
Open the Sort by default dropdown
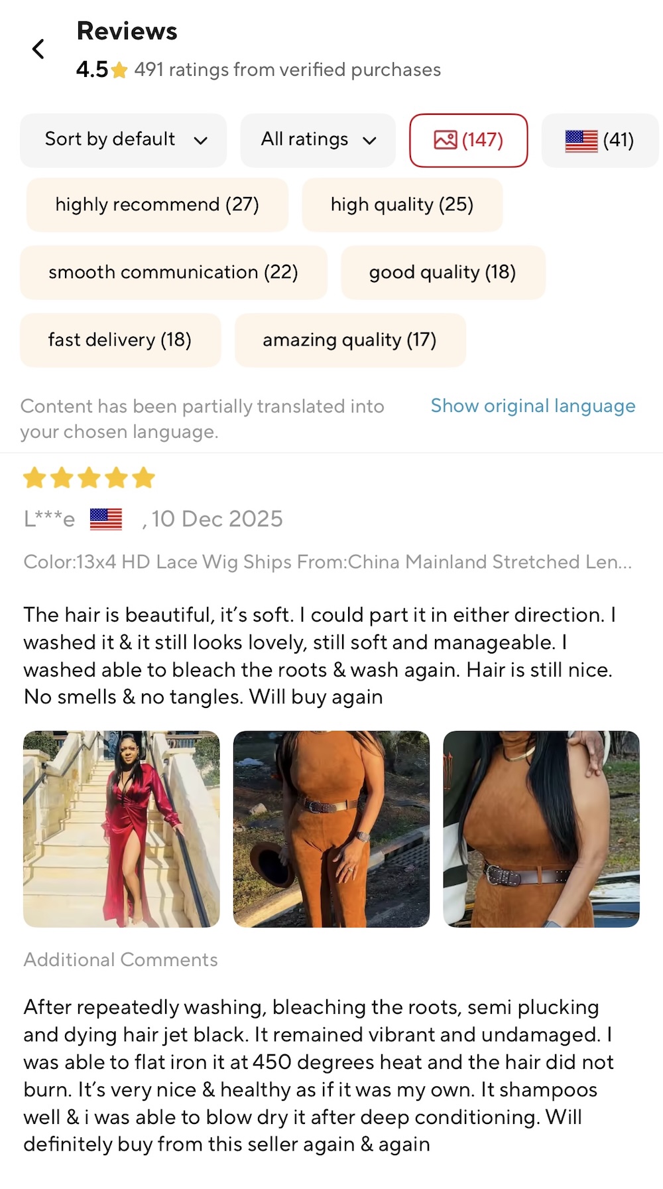123,140
